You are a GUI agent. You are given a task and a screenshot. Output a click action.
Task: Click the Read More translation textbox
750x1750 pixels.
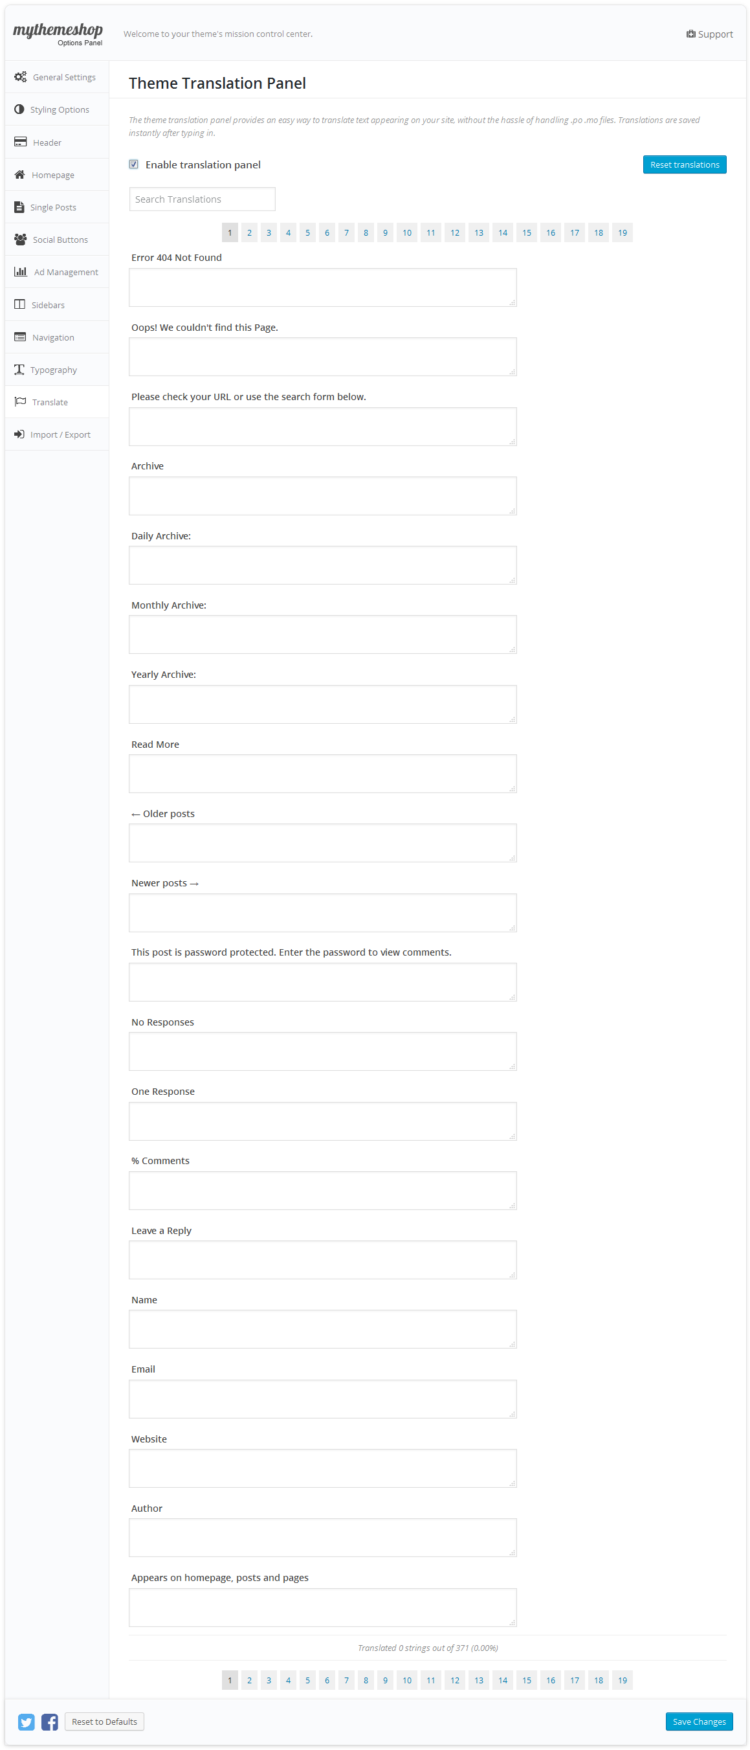(322, 774)
